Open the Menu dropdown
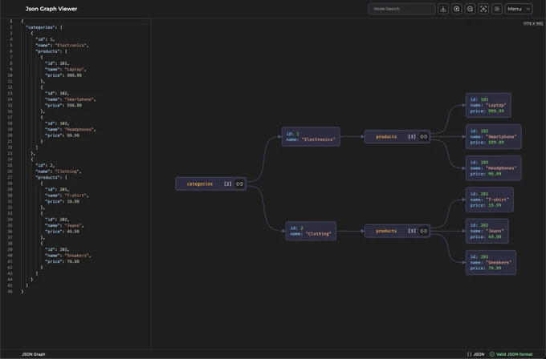The width and height of the screenshot is (546, 359). pyautogui.click(x=519, y=9)
